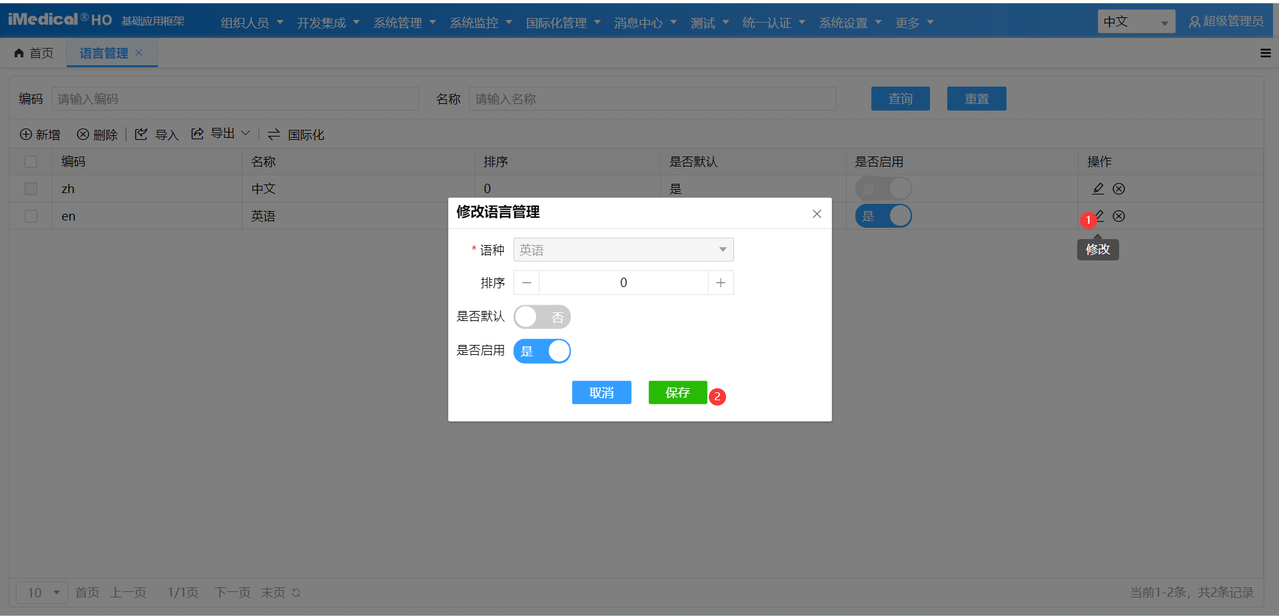1279x616 pixels.
Task: Click the 新增 add icon button
Action: [40, 135]
